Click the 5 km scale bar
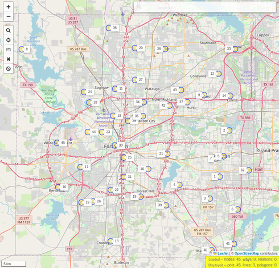Viewport: 279px width, 268px height. click(x=14, y=263)
